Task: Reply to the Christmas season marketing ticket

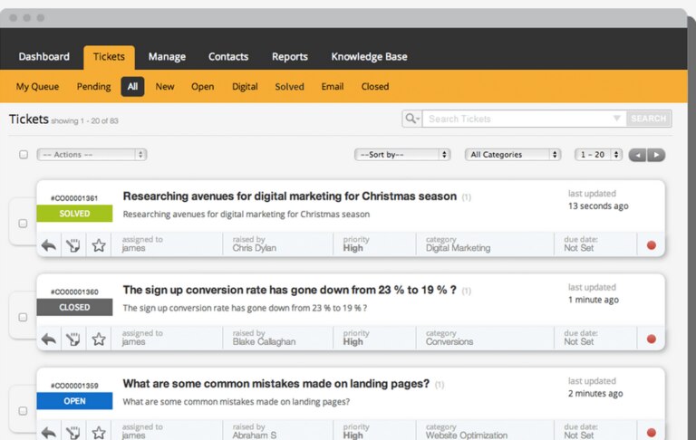Action: [49, 245]
